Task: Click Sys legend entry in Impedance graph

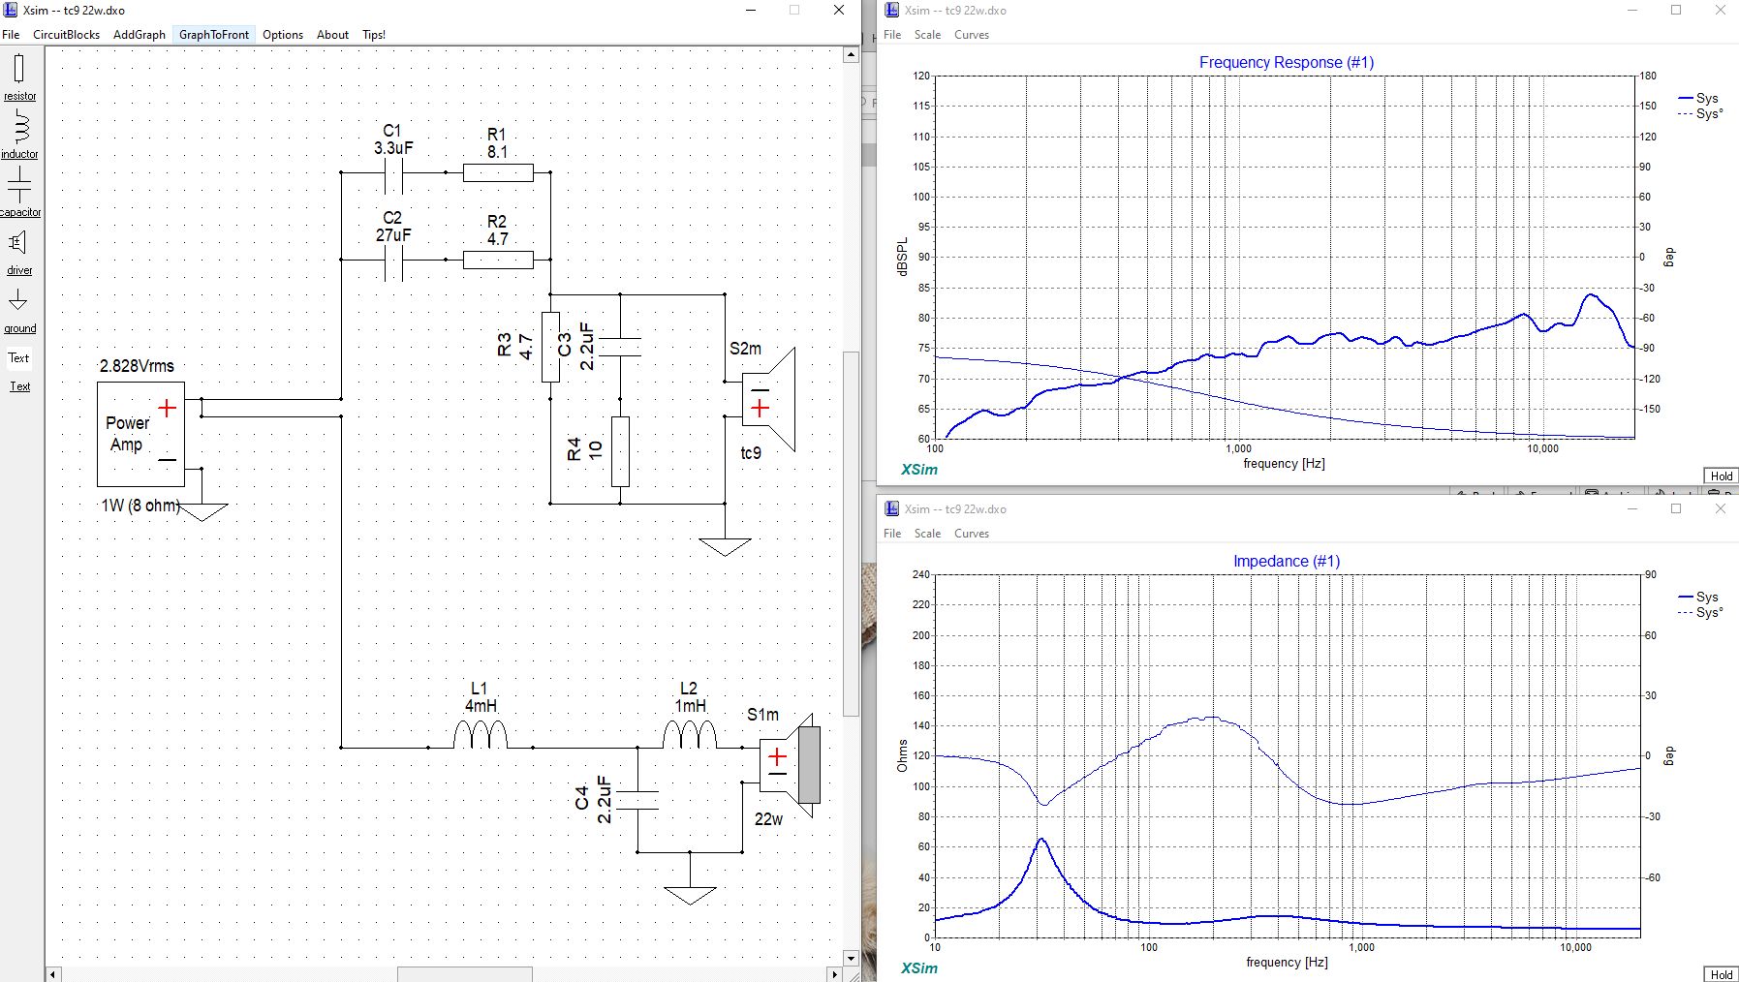Action: (1697, 598)
